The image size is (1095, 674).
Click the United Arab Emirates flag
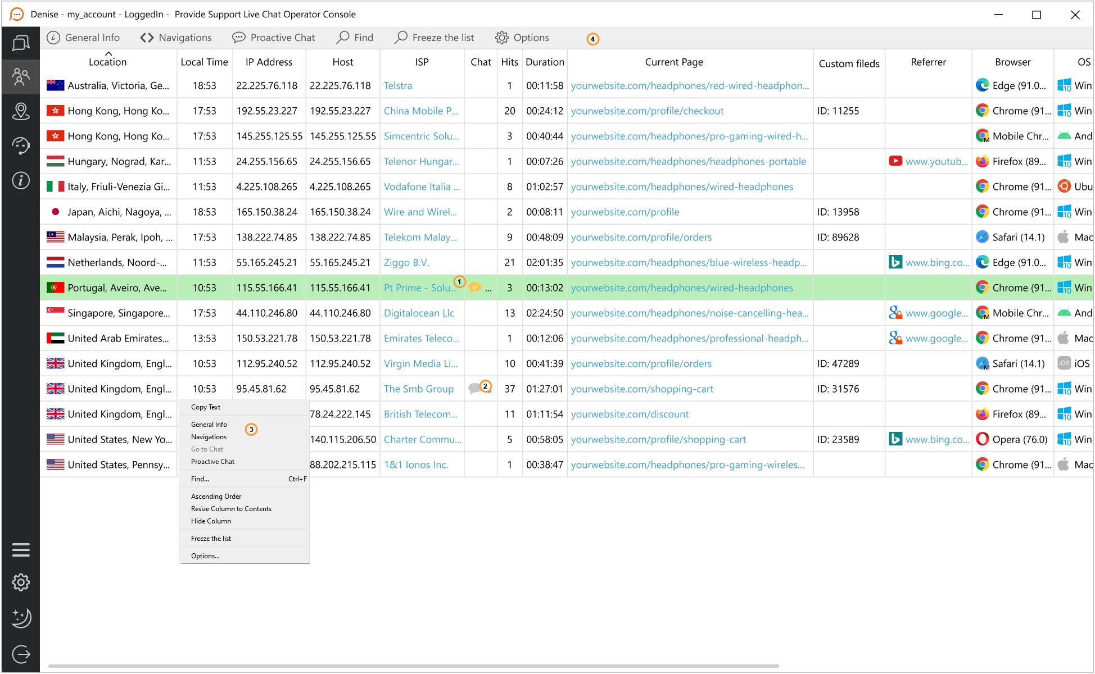click(55, 338)
